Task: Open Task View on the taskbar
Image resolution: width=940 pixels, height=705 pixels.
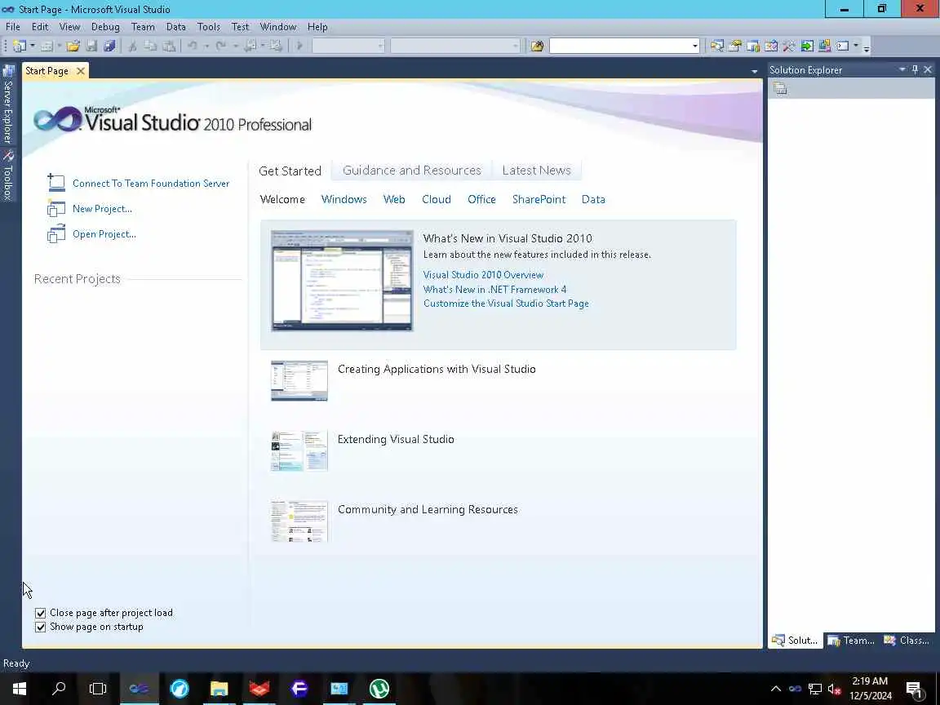Action: [98, 688]
